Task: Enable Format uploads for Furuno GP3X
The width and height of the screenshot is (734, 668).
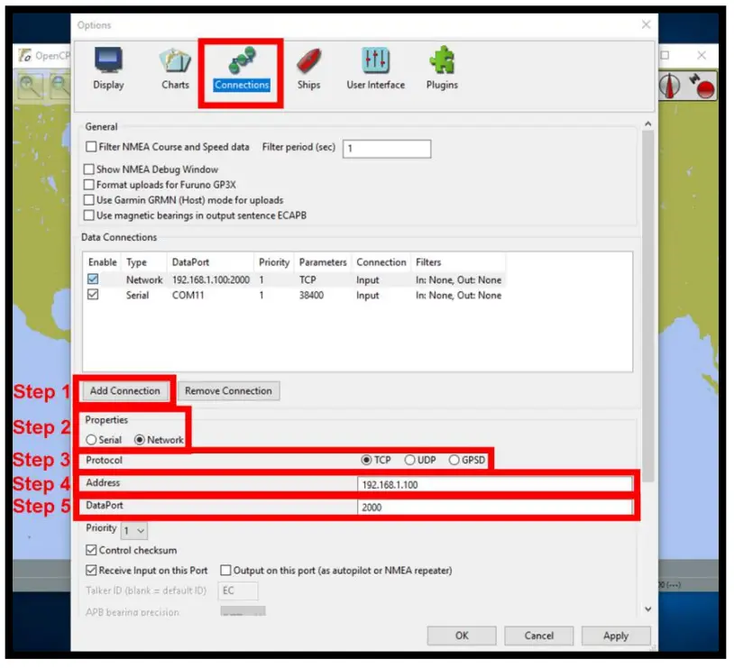Action: 88,185
